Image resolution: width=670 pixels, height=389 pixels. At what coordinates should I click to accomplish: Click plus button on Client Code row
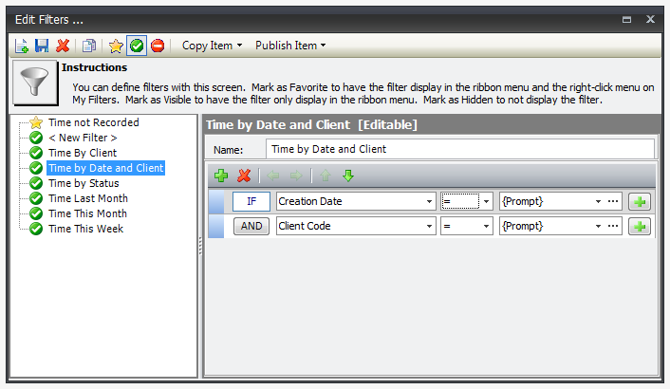pos(640,227)
